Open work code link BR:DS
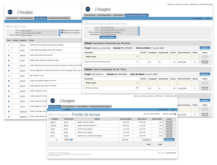This screenshot has height=165, width=217. point(66,126)
